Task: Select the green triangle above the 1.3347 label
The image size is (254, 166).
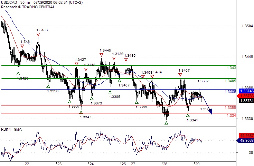Action: [x=81, y=112]
